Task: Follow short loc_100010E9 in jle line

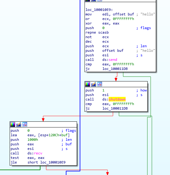Action: 47,162
